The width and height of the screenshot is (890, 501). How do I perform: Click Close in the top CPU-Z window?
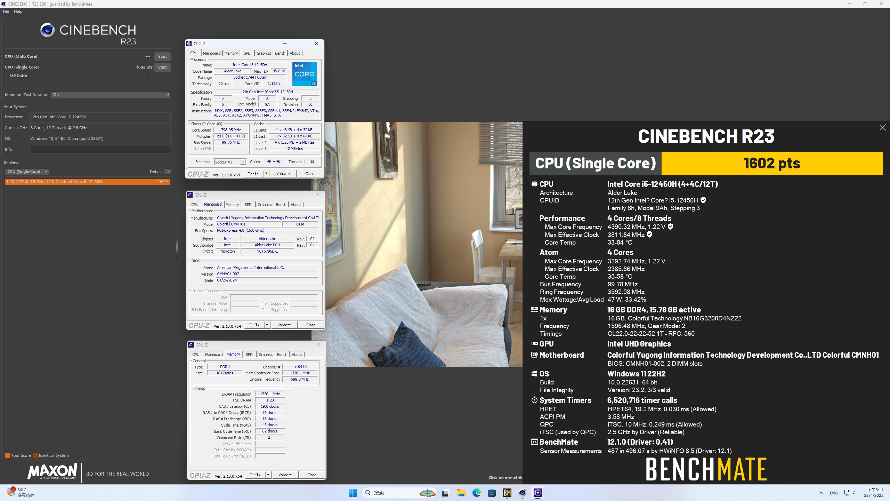click(x=310, y=174)
